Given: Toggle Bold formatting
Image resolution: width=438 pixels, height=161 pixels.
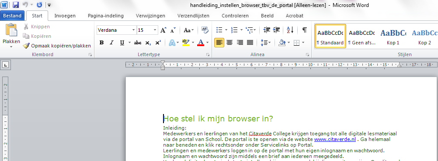Looking at the screenshot, I should (x=102, y=43).
